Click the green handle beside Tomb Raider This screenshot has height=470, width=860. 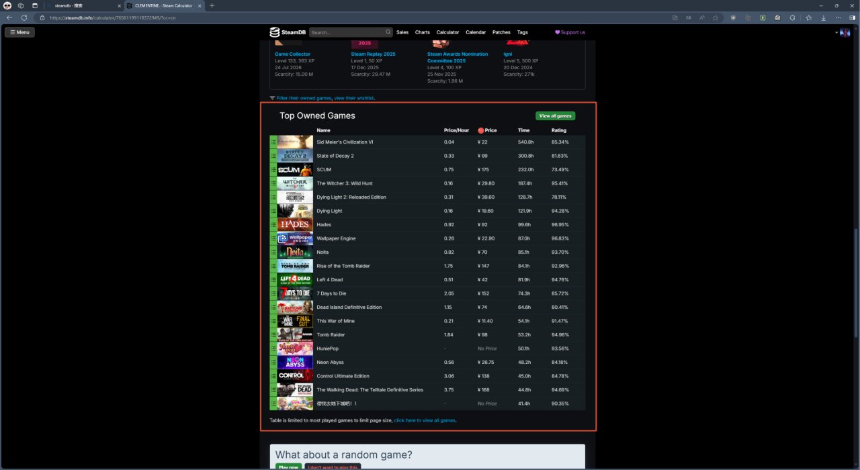click(x=273, y=334)
